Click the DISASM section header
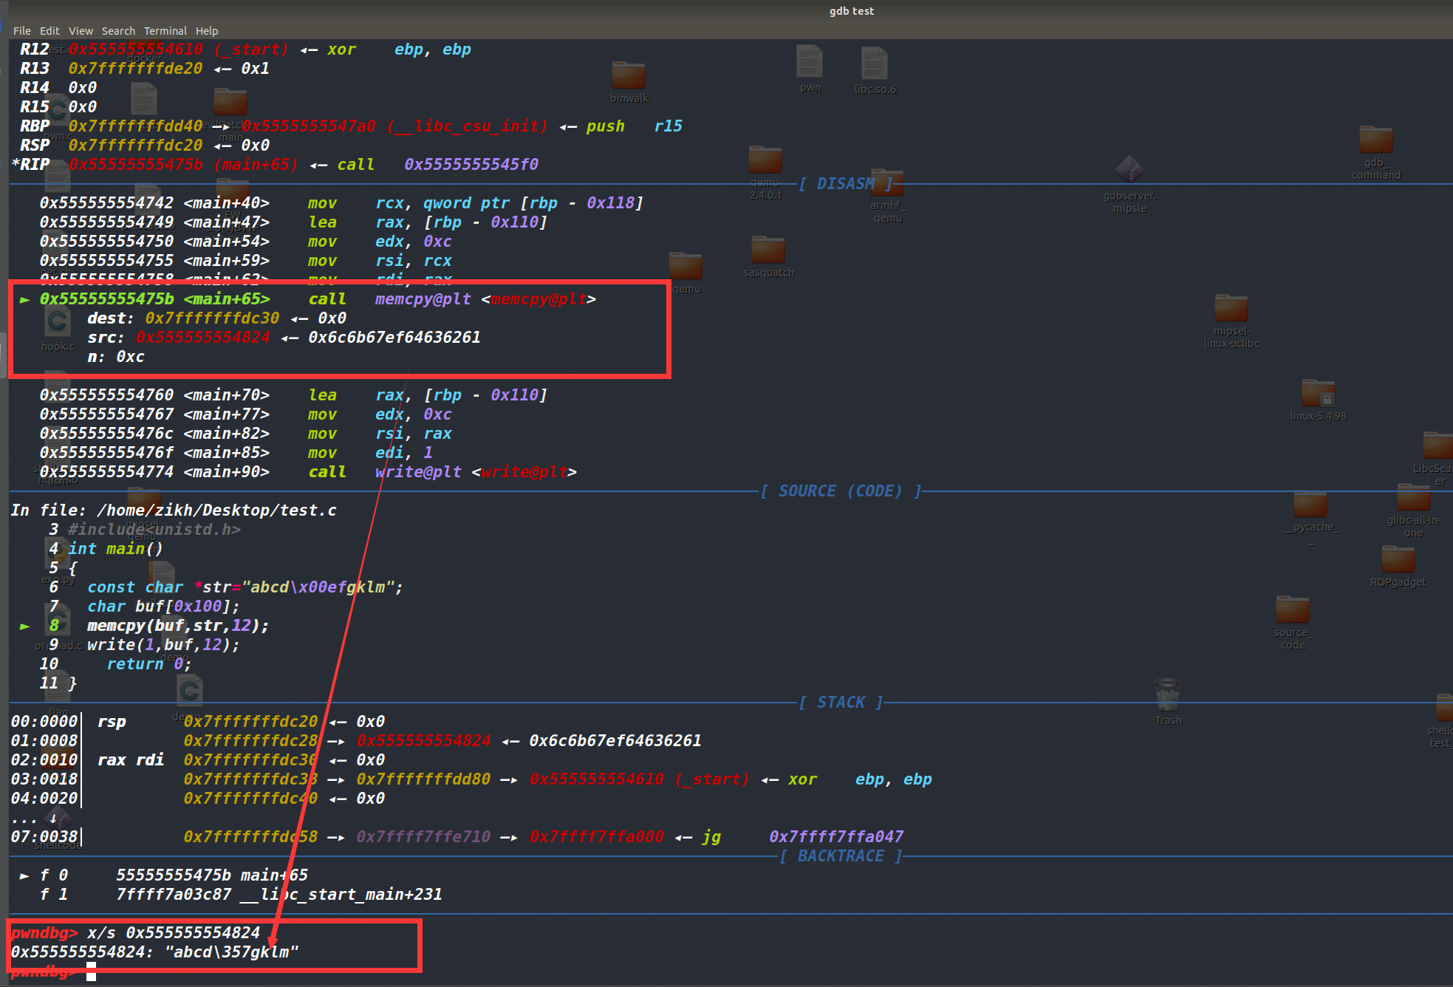This screenshot has width=1453, height=987. pos(846,183)
